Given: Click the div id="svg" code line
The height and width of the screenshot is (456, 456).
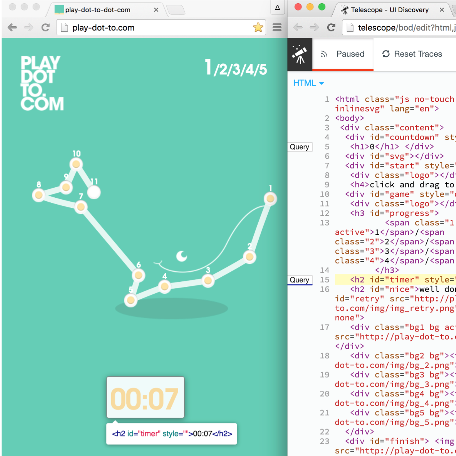Looking at the screenshot, I should click(x=394, y=156).
